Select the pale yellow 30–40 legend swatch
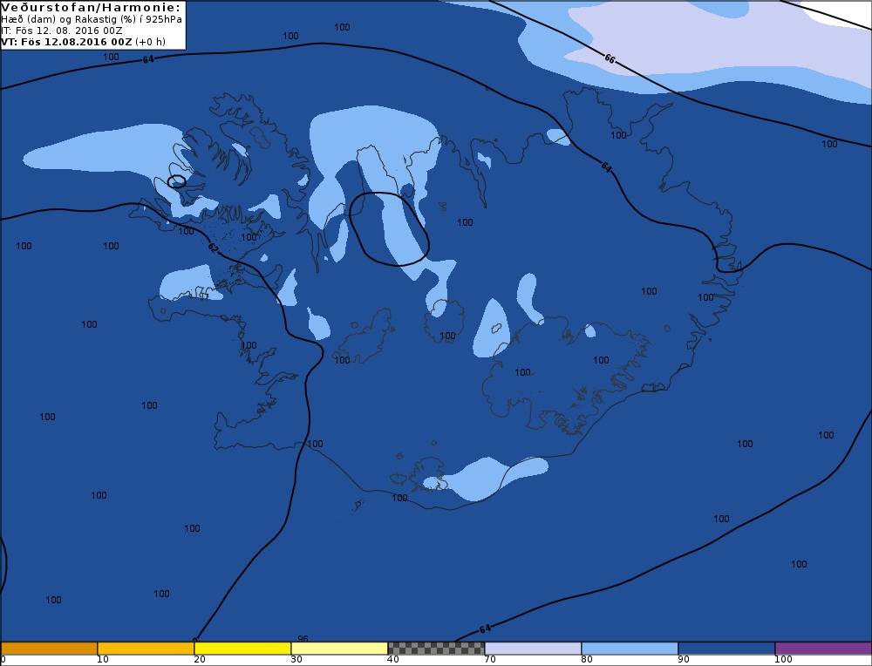The image size is (872, 666). pyautogui.click(x=339, y=649)
